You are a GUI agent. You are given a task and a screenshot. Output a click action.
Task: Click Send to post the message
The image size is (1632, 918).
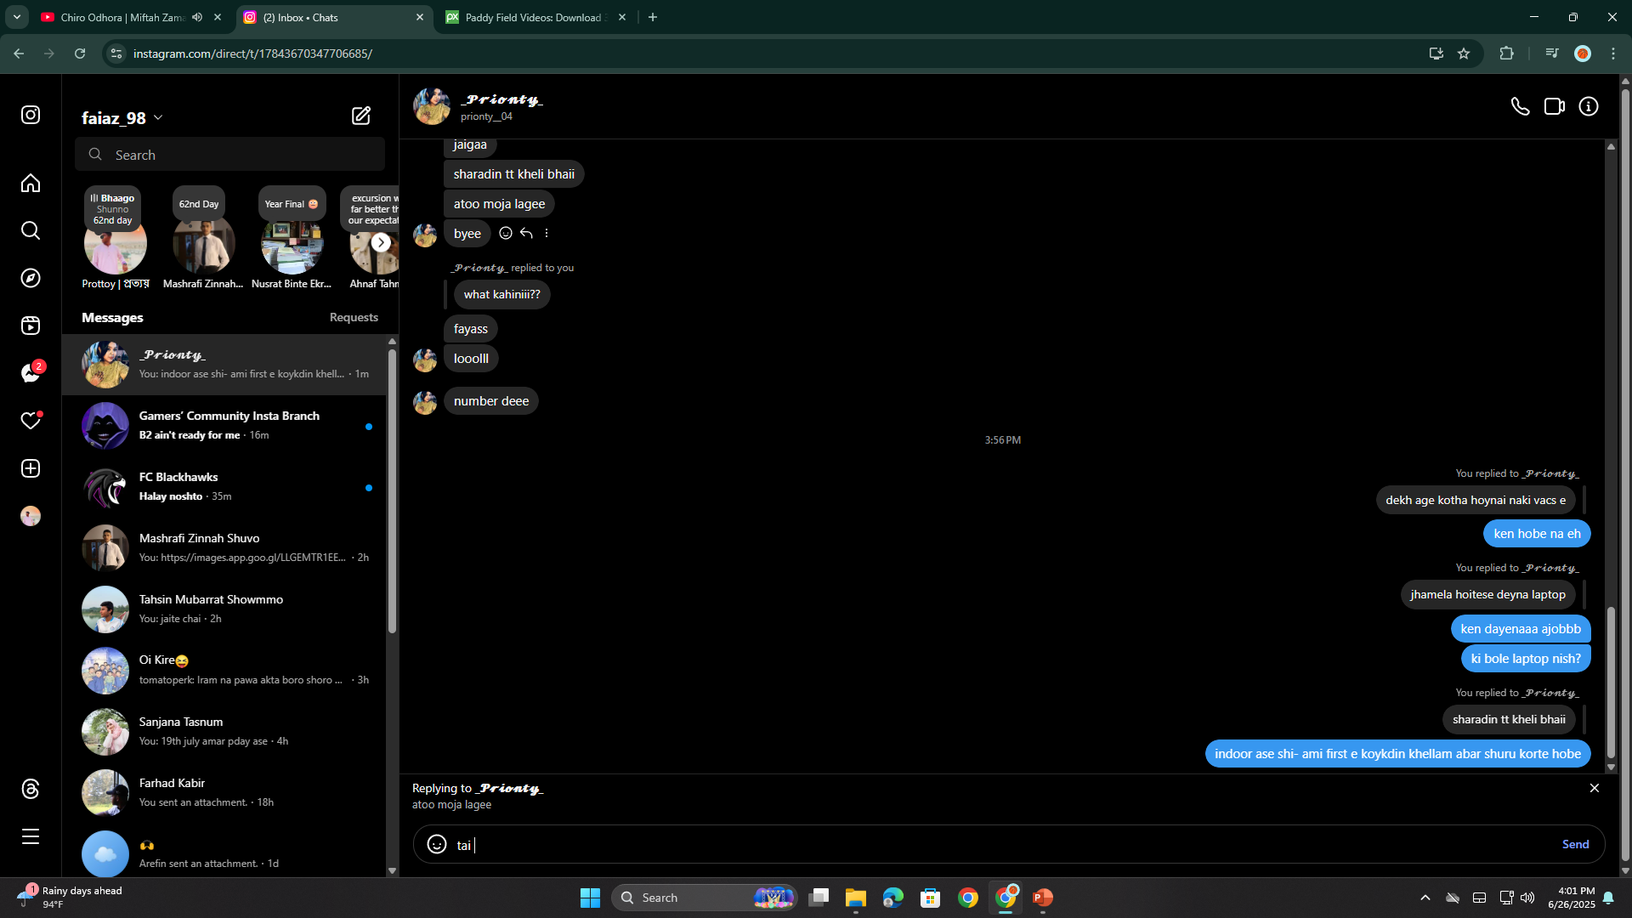click(1575, 844)
